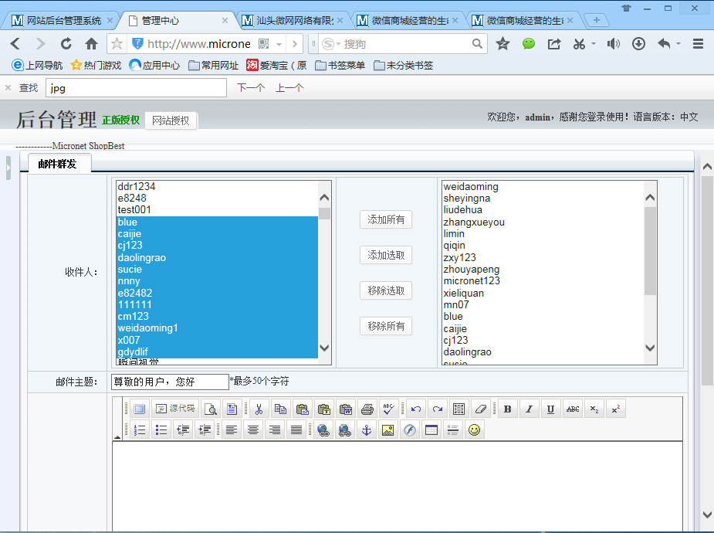Toggle browser sound with the speaker icon
714x533 pixels.
(614, 44)
